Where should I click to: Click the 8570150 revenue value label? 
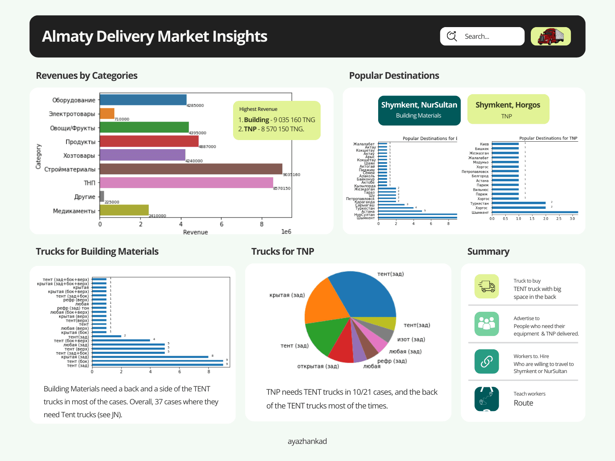coord(282,188)
